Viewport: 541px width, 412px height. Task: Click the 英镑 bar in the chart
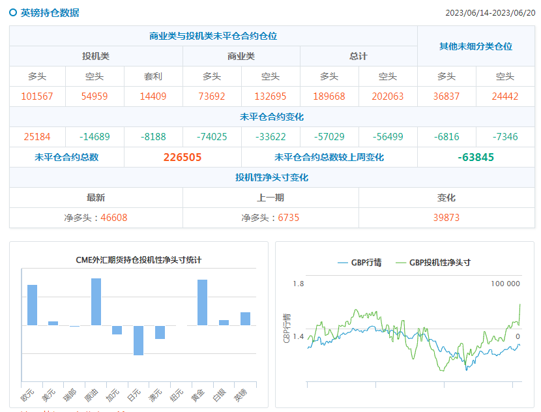tap(245, 318)
